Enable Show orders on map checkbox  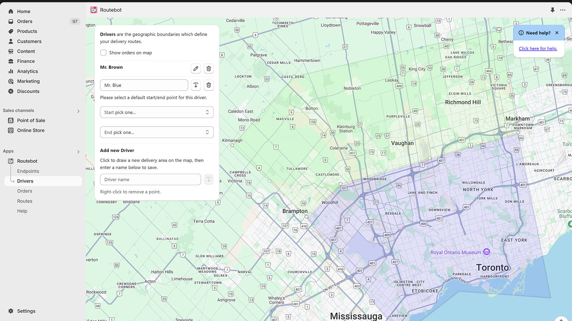(103, 53)
